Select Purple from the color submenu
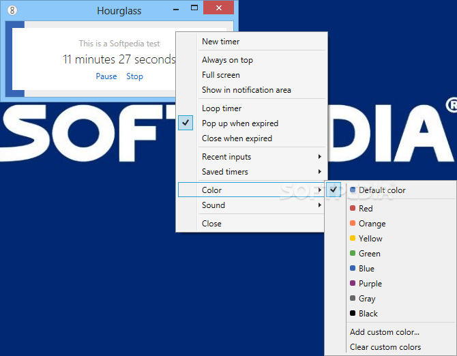Image resolution: width=457 pixels, height=356 pixels. point(390,284)
